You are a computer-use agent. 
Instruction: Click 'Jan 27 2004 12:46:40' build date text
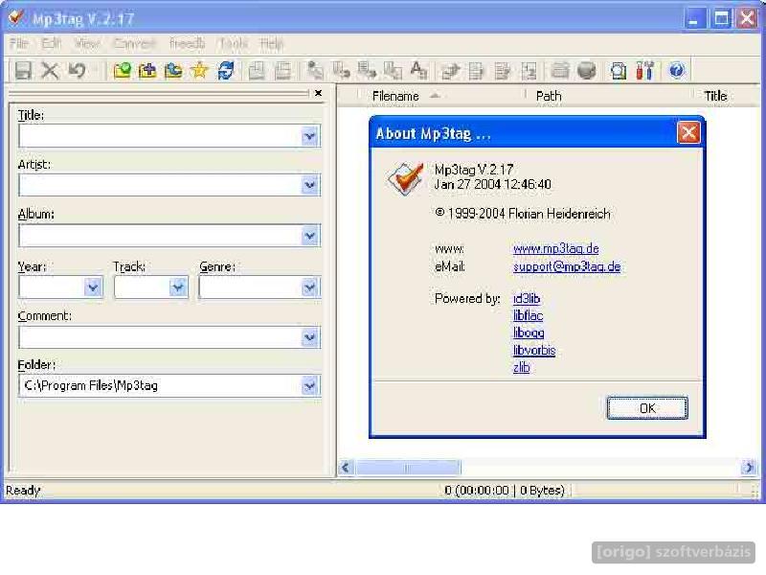tap(492, 184)
